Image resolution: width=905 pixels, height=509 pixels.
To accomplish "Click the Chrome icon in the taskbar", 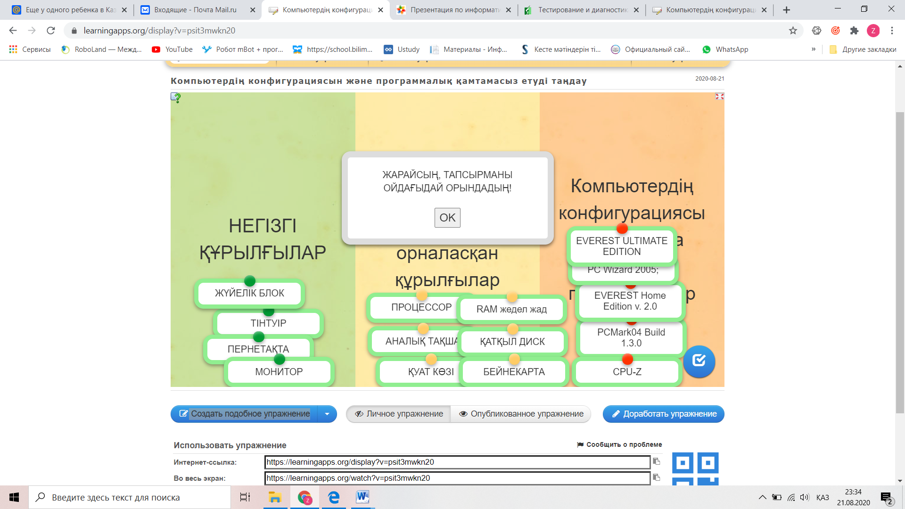I will (304, 497).
